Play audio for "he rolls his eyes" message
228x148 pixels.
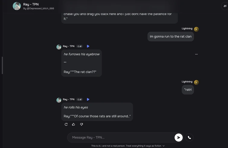coord(88,99)
